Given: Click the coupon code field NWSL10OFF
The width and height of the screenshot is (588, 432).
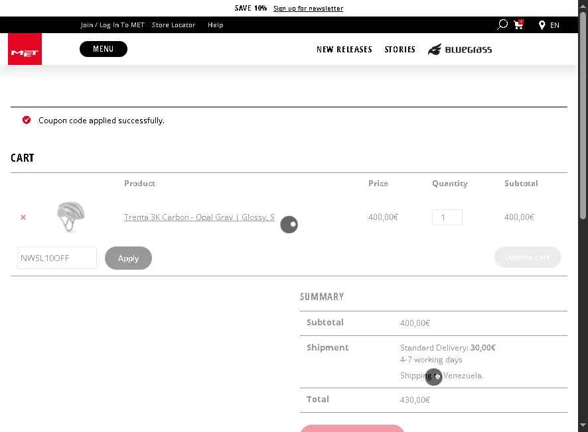Looking at the screenshot, I should click(56, 258).
